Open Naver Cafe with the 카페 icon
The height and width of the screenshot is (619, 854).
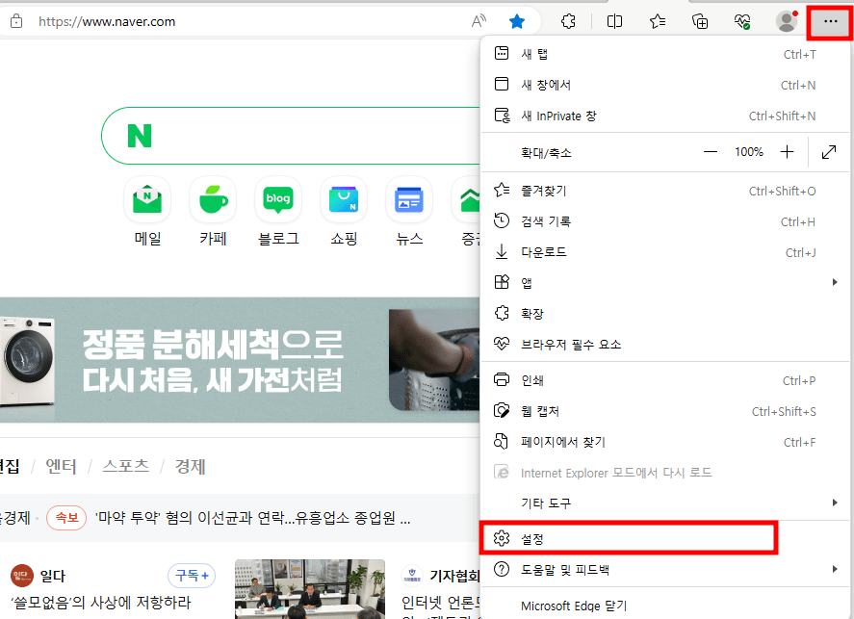(x=212, y=200)
